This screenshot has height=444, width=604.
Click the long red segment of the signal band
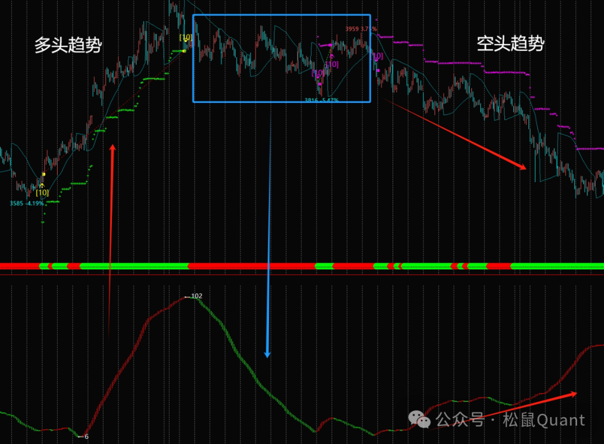(252, 266)
